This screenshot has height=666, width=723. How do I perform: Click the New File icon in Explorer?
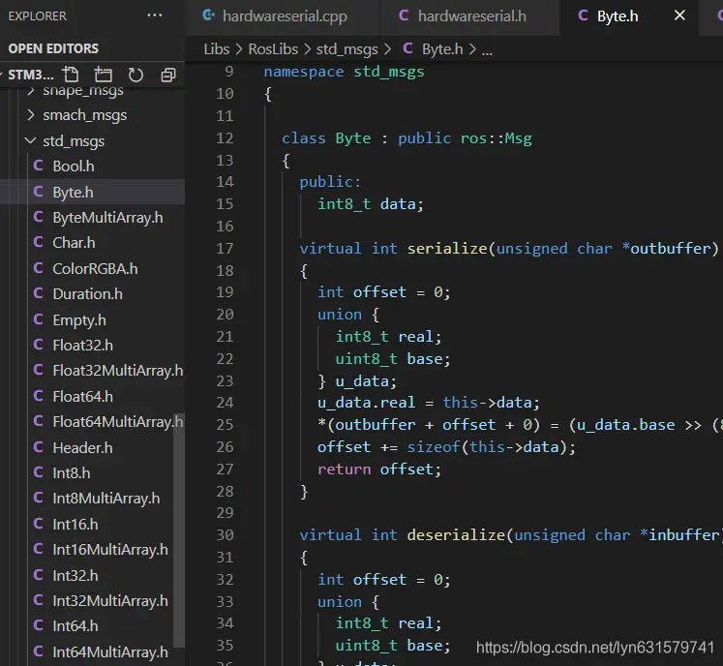71,75
